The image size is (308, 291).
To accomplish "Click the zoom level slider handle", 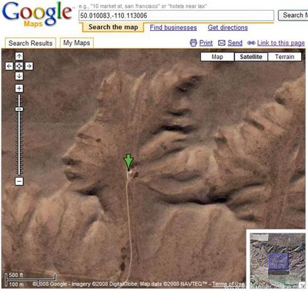I will (19, 109).
